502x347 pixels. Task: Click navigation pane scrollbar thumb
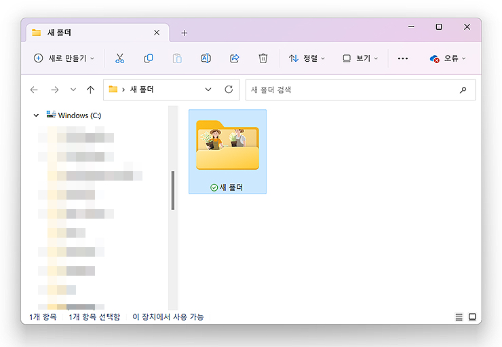[173, 190]
